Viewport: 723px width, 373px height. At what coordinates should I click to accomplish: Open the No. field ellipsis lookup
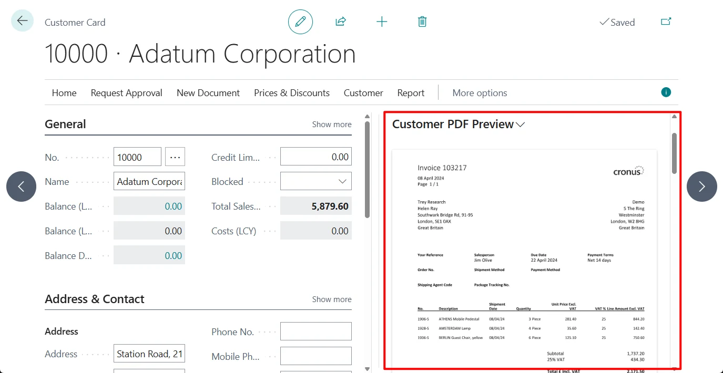coord(175,157)
